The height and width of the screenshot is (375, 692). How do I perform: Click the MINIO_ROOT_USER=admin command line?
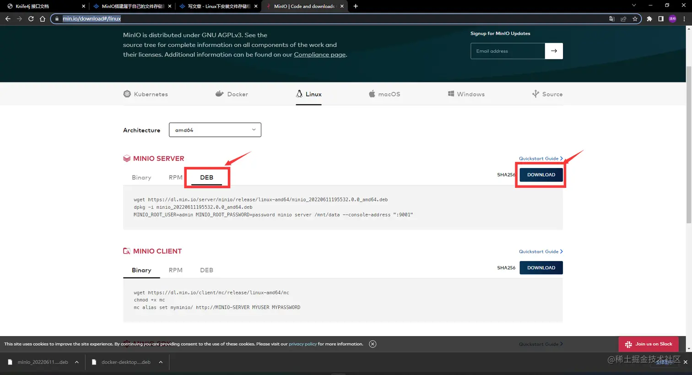(x=273, y=215)
